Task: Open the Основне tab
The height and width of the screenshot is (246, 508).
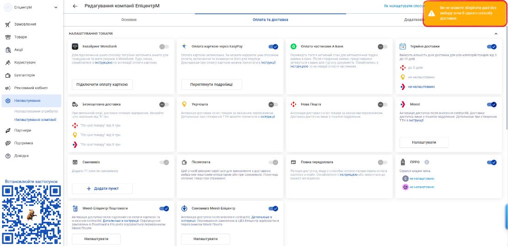Action: click(129, 20)
